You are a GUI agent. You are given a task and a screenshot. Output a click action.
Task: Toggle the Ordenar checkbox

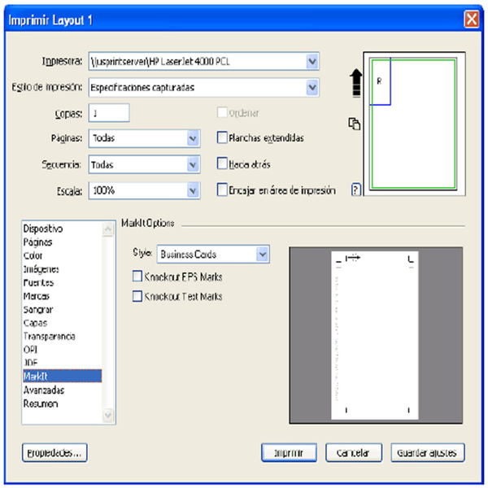pyautogui.click(x=222, y=112)
